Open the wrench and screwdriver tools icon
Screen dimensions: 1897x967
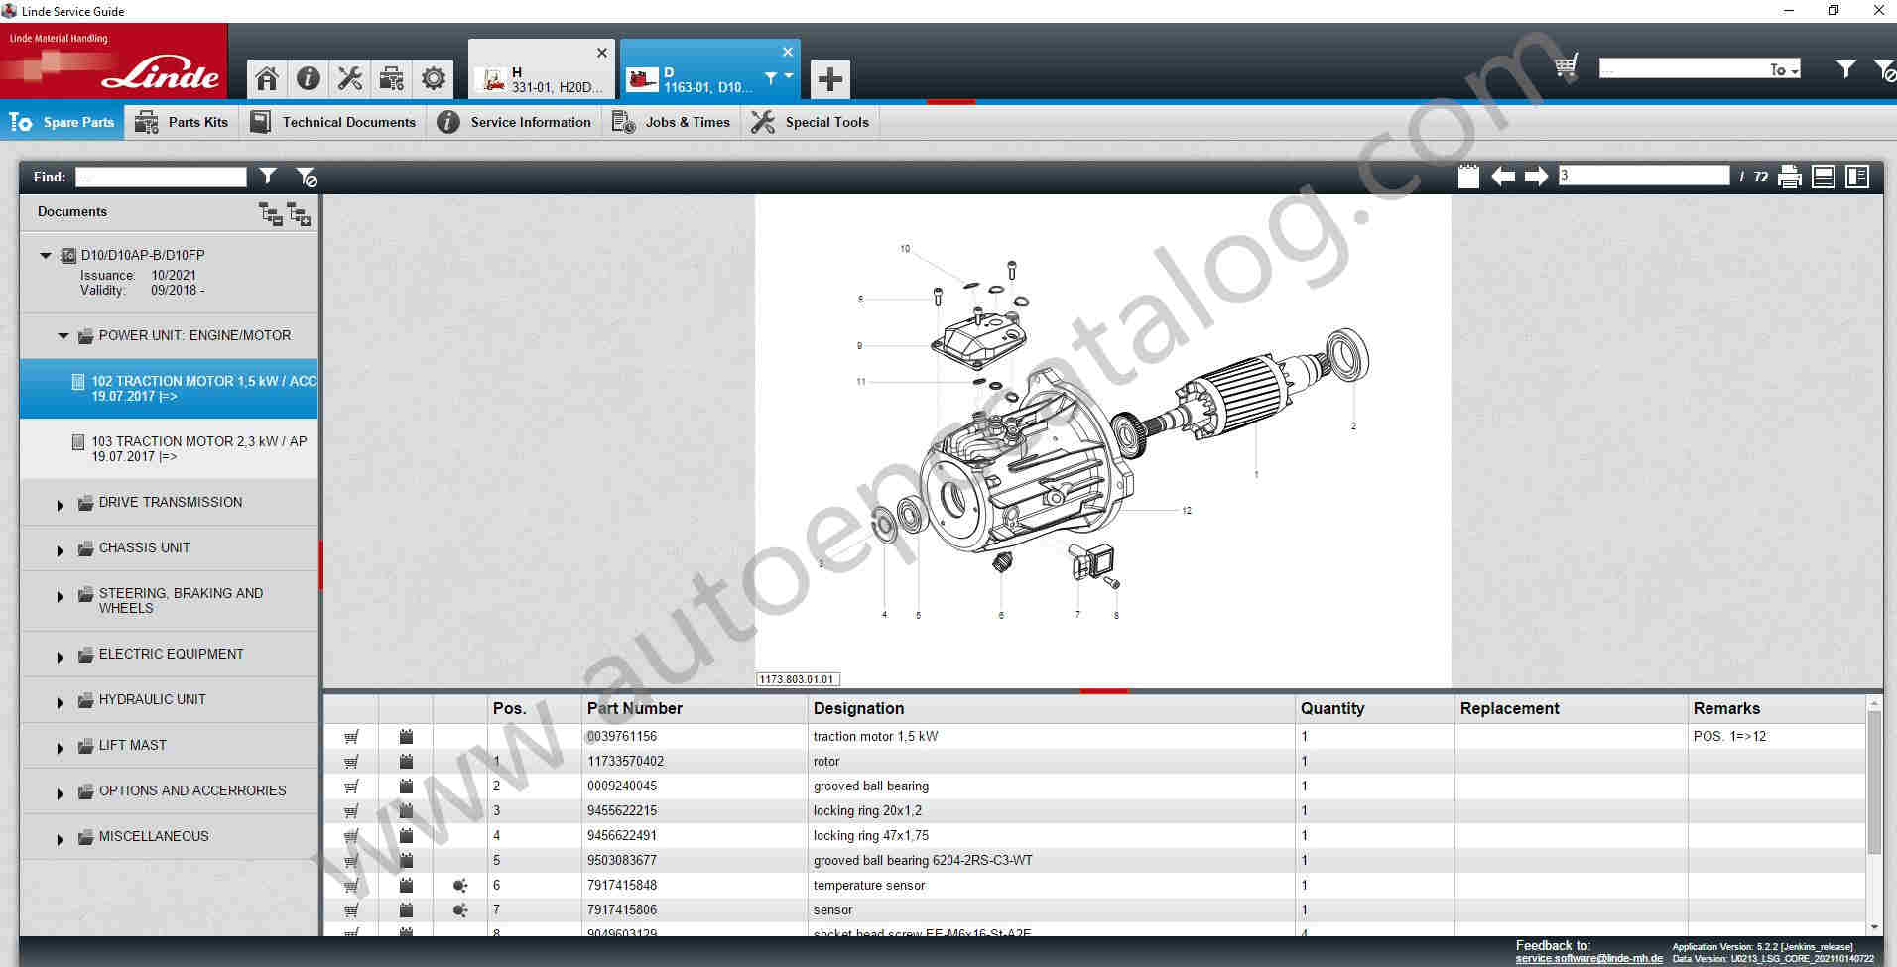tap(349, 78)
